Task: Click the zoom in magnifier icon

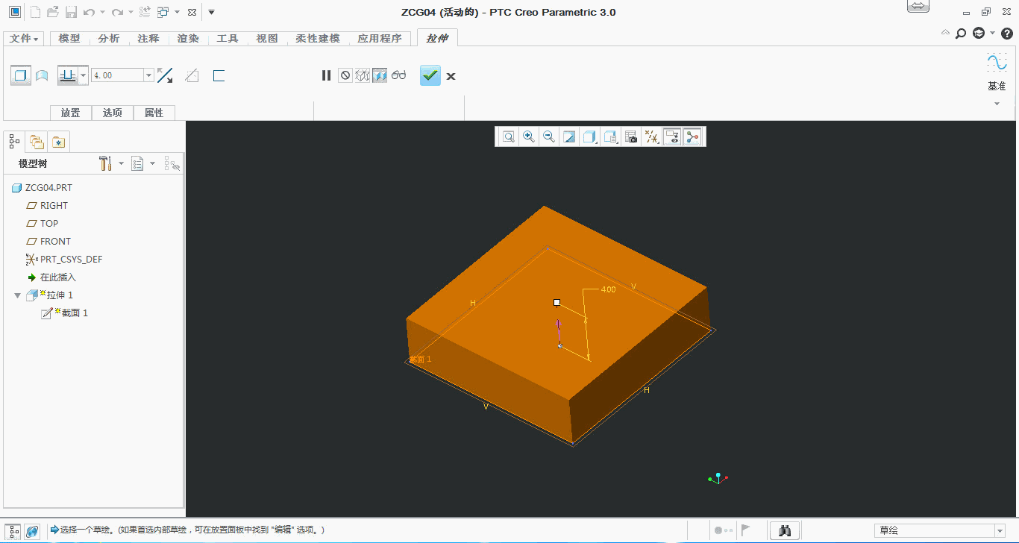Action: coord(529,136)
